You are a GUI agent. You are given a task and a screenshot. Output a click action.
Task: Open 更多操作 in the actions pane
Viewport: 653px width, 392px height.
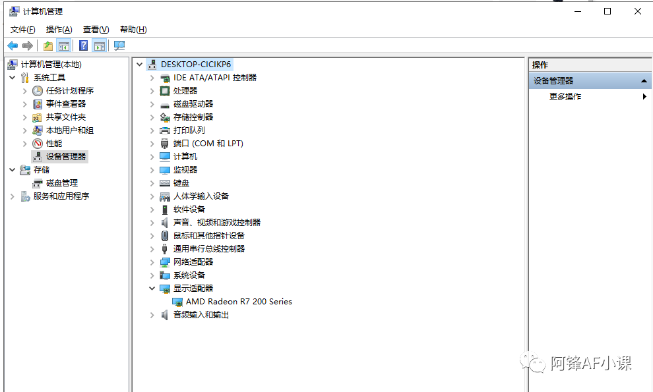(565, 96)
